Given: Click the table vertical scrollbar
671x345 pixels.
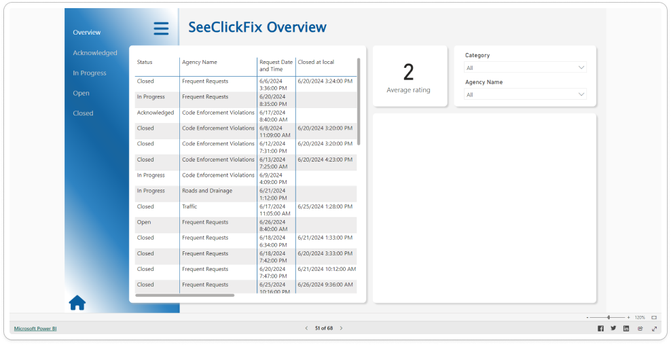Looking at the screenshot, I should (x=359, y=102).
